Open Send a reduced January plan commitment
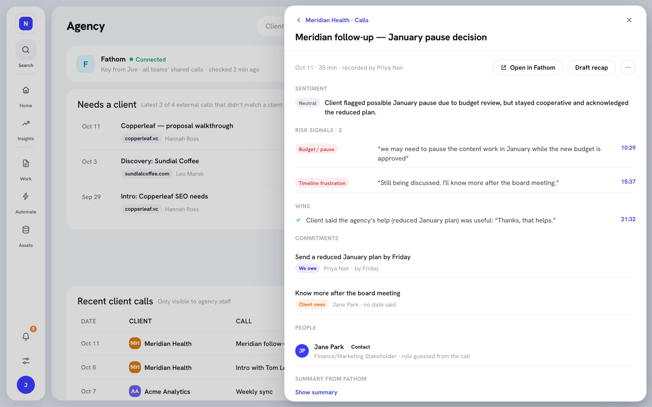 click(x=353, y=257)
